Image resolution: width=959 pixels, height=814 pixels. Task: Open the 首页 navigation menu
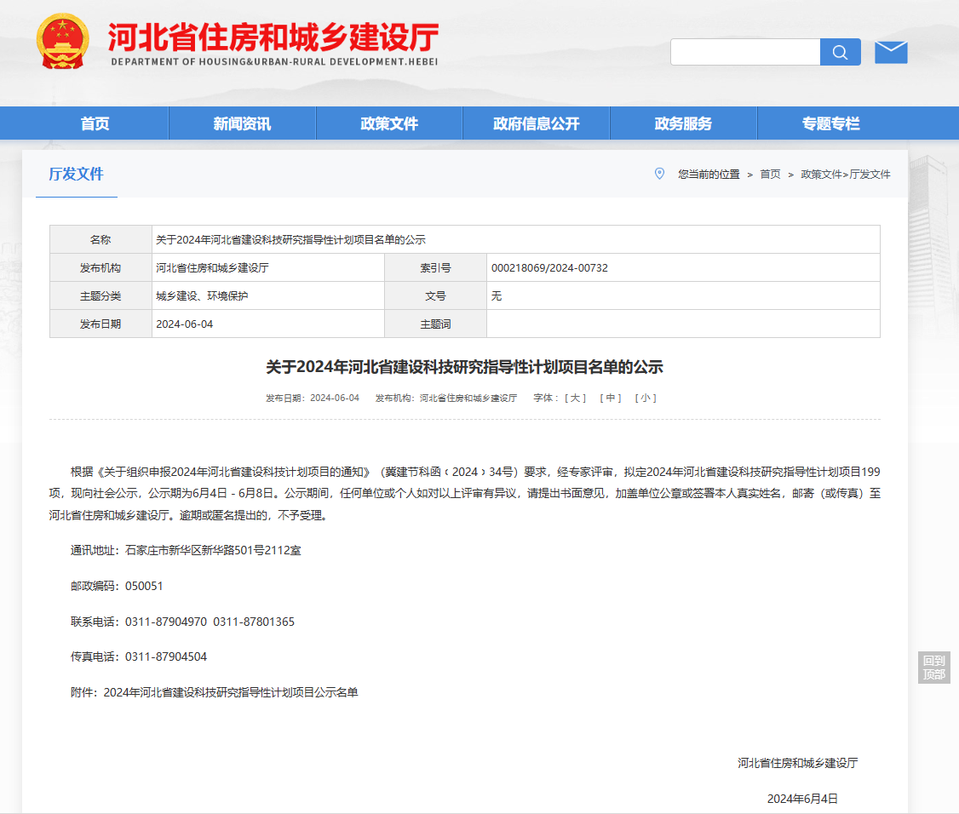[x=95, y=123]
